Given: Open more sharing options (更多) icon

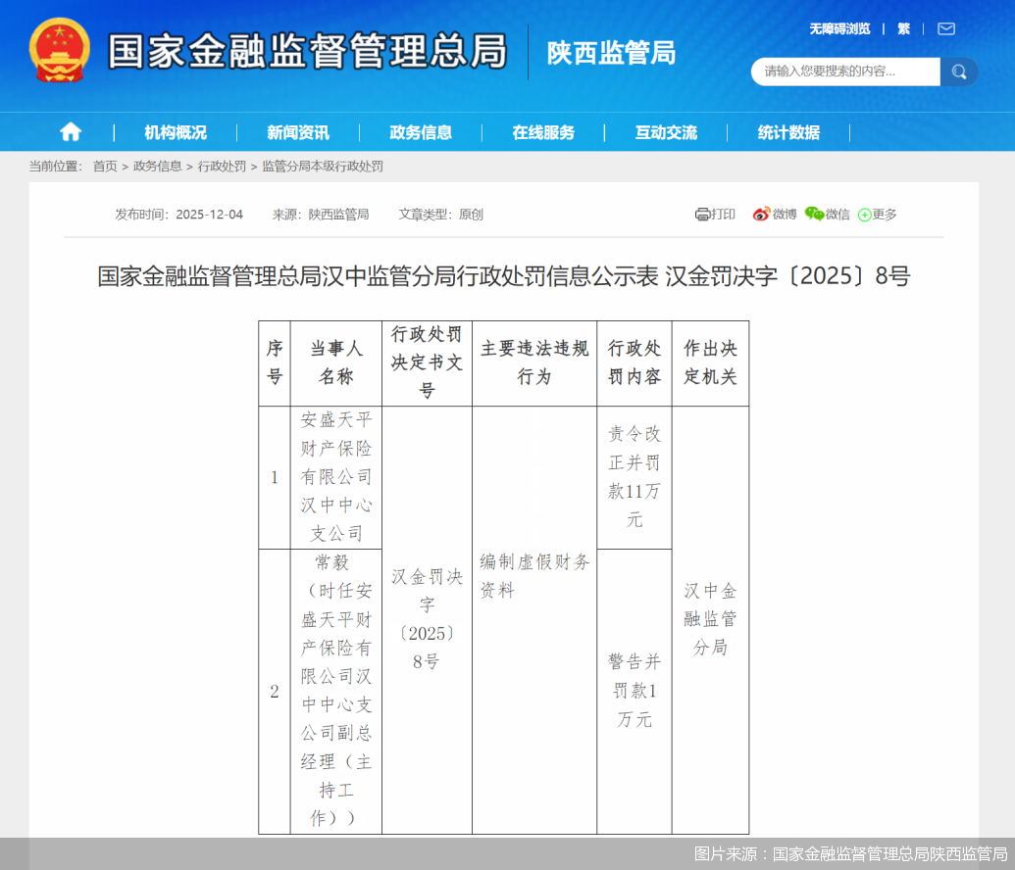Looking at the screenshot, I should tap(864, 214).
